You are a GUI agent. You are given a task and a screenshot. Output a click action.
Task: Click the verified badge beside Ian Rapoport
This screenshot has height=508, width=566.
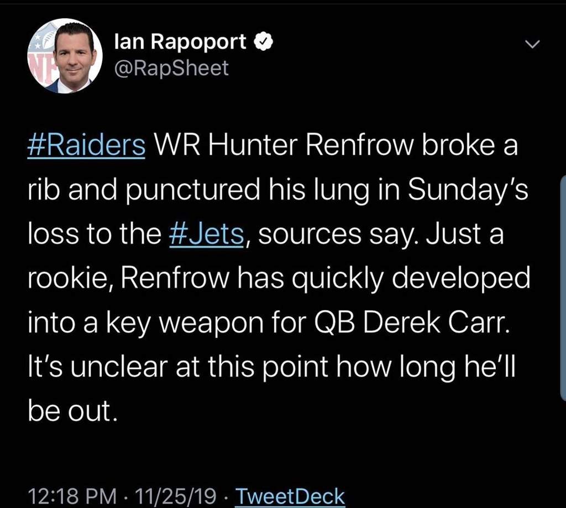click(264, 42)
